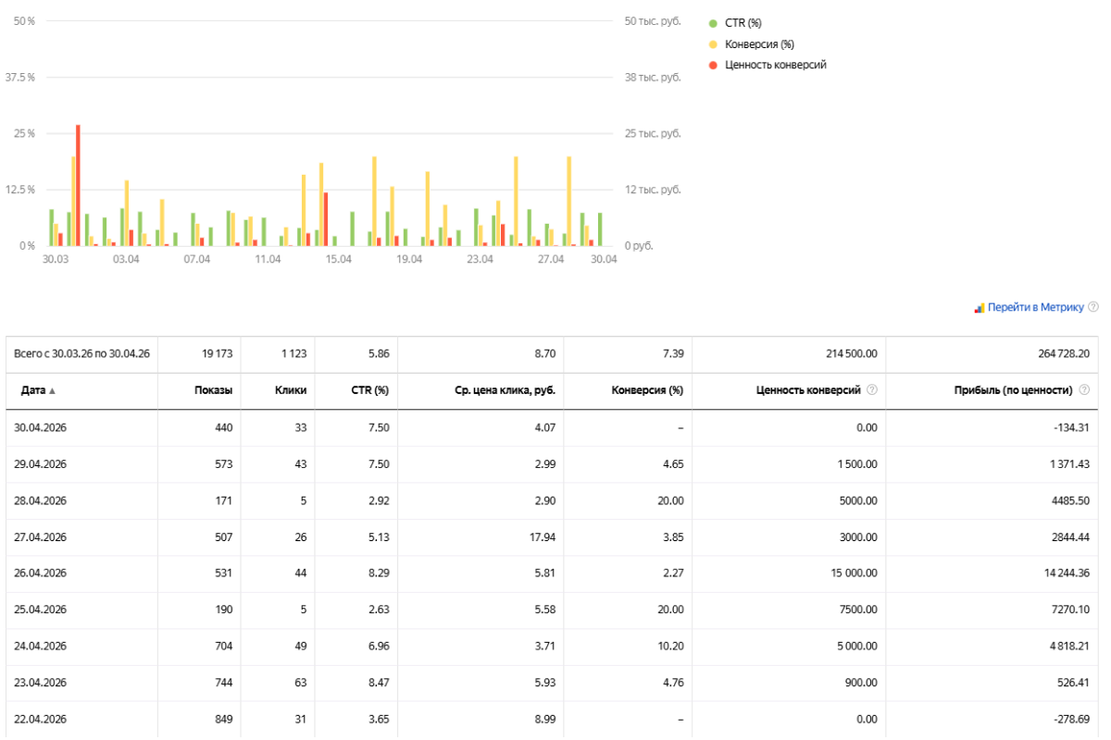Click help icon beside Ценность конверсий header
1111x740 pixels.
pyautogui.click(x=871, y=390)
